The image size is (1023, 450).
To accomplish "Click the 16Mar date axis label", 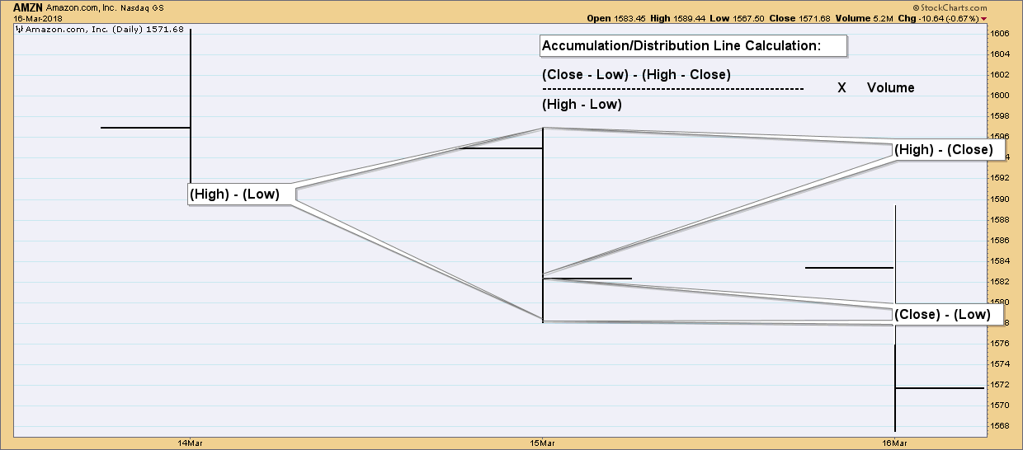I will tap(895, 443).
